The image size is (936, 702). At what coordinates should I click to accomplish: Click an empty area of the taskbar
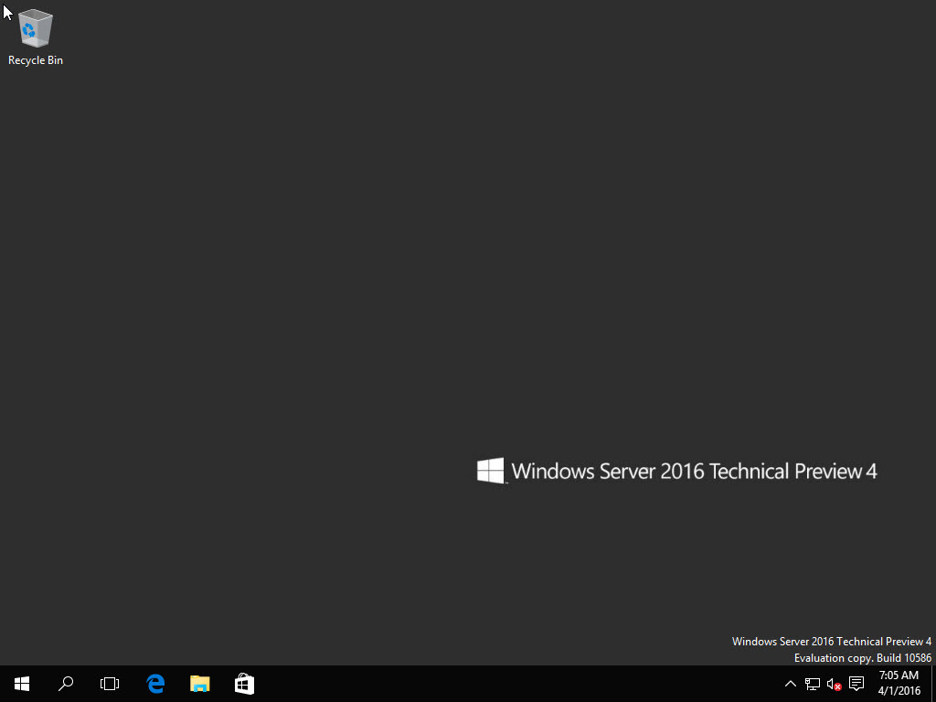coord(503,683)
